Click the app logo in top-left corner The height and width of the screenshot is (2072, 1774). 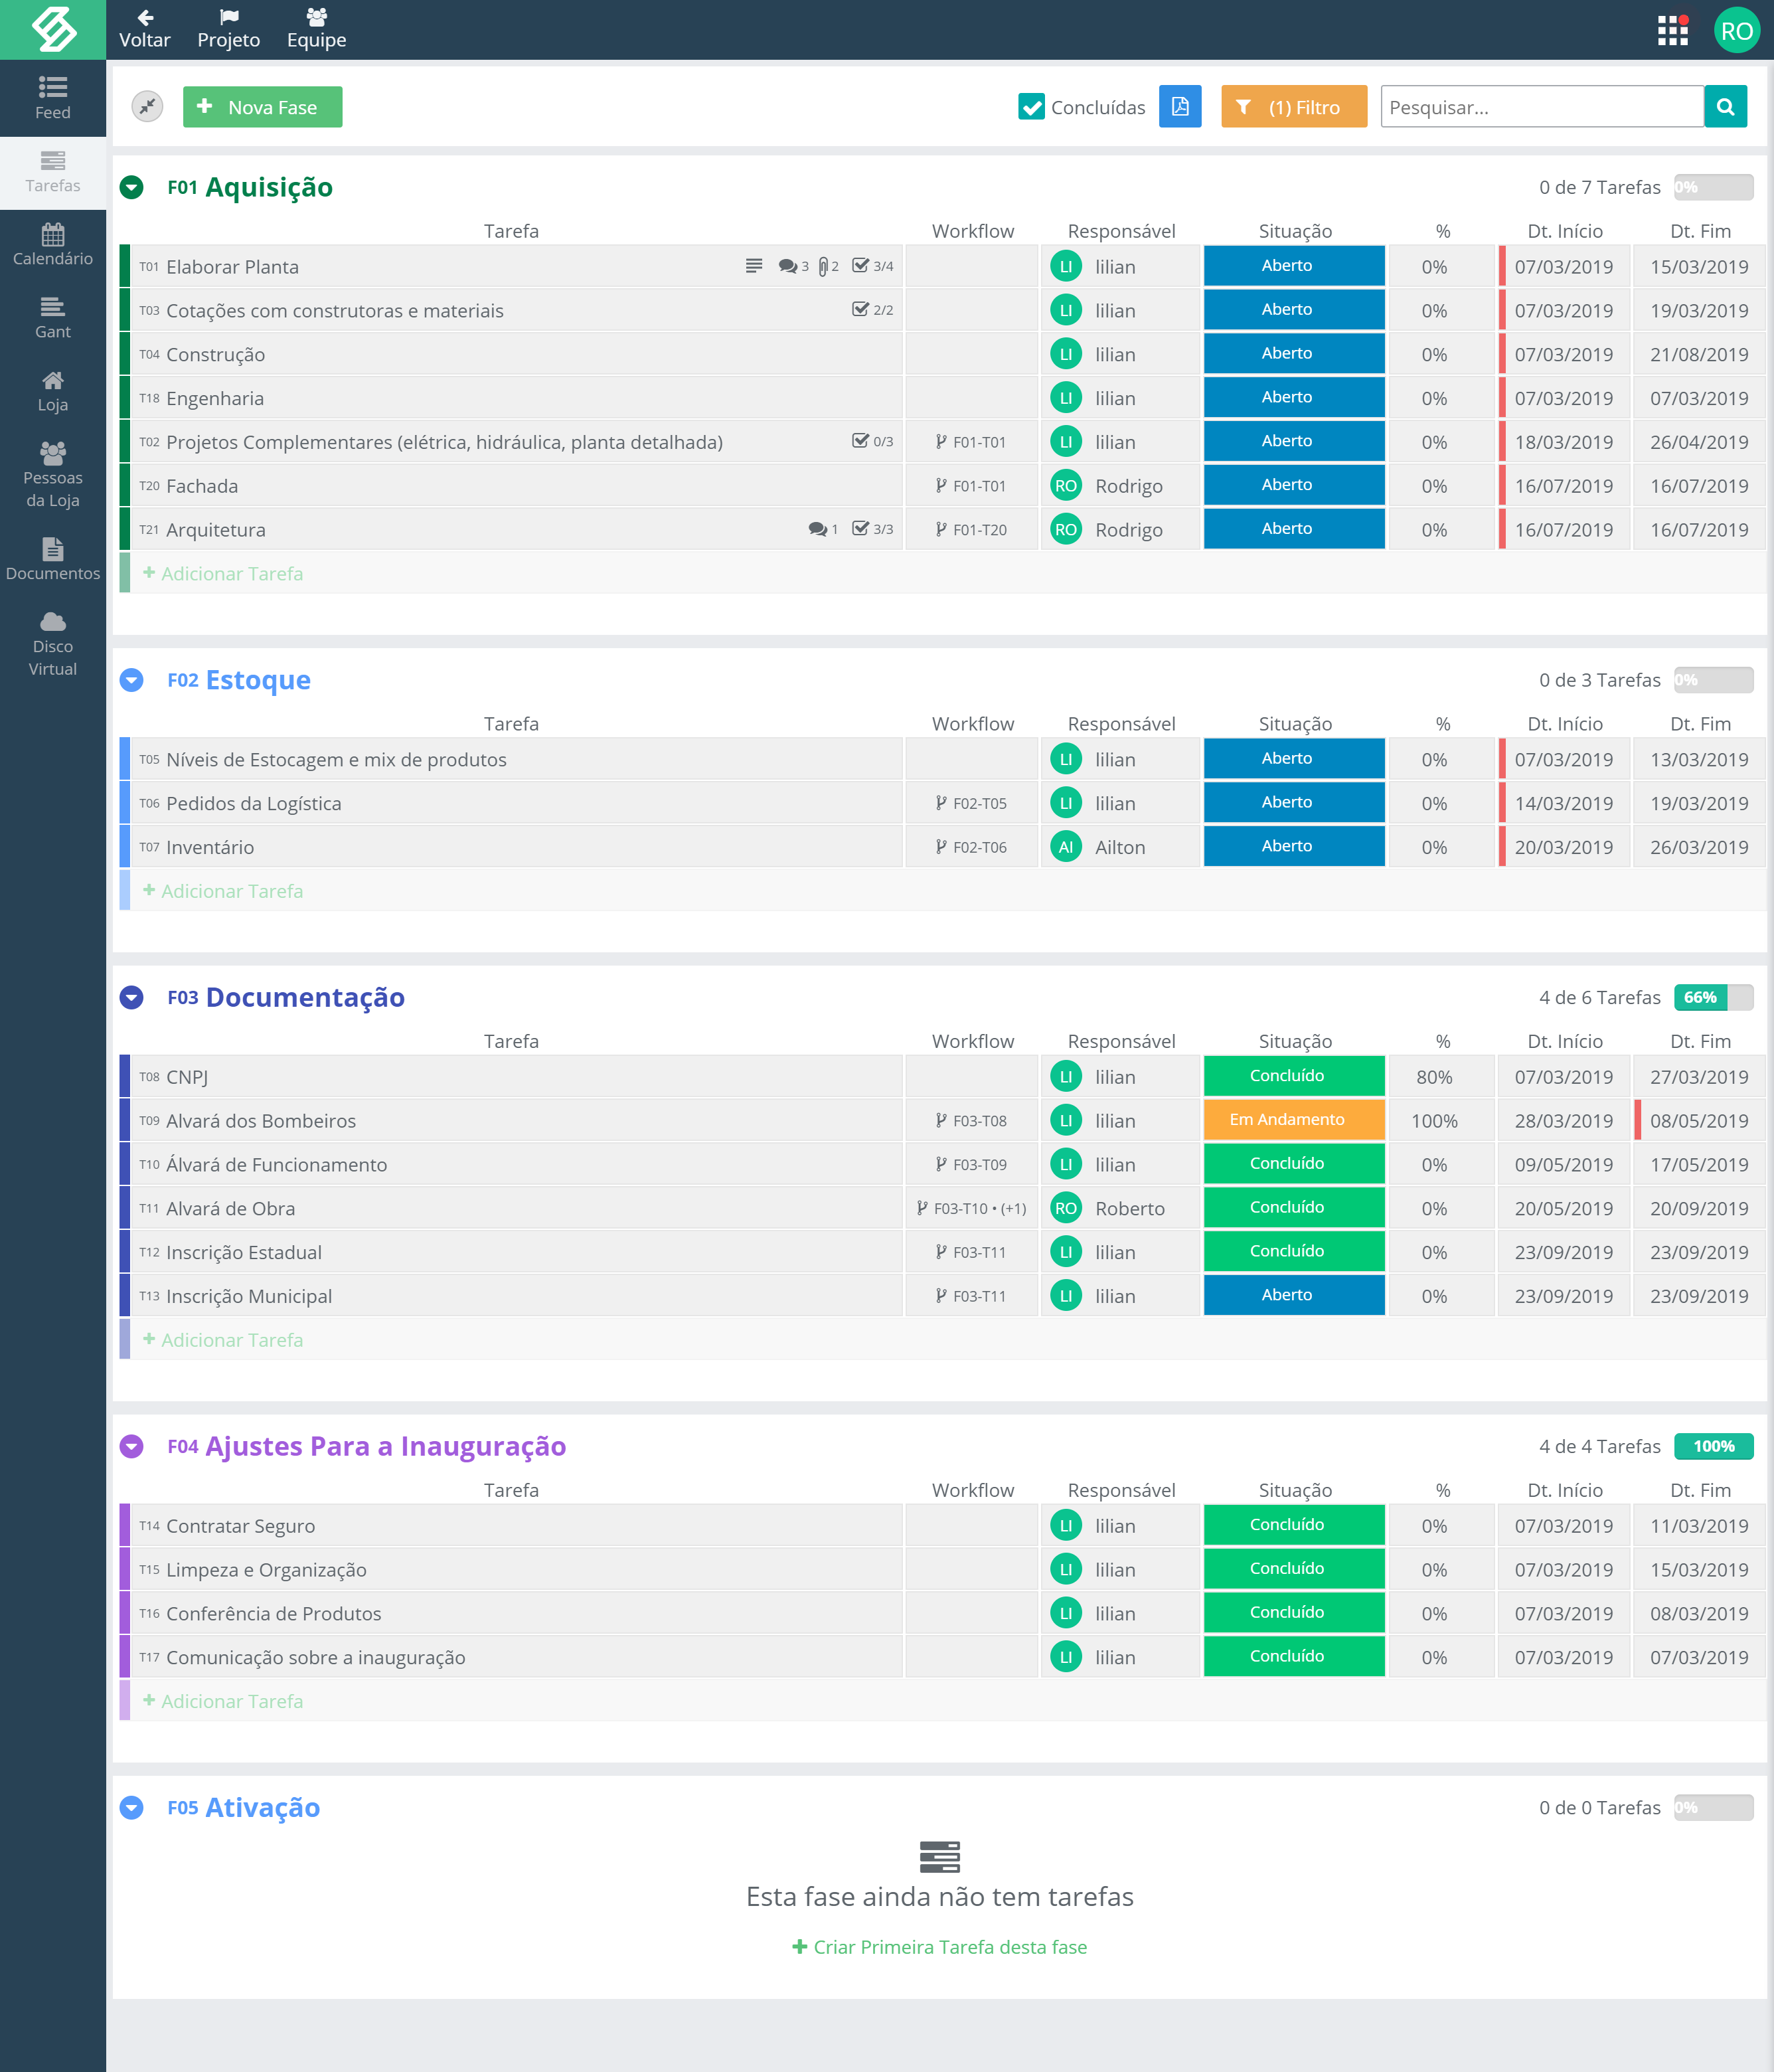pyautogui.click(x=53, y=30)
